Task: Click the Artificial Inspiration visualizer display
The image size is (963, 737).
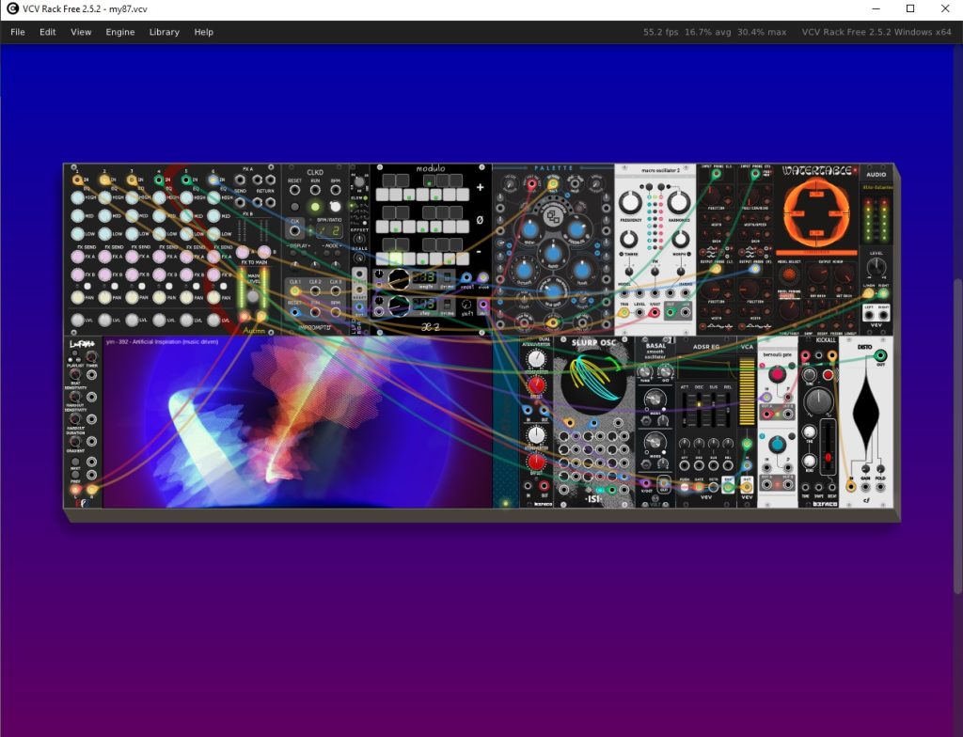Action: coord(297,422)
